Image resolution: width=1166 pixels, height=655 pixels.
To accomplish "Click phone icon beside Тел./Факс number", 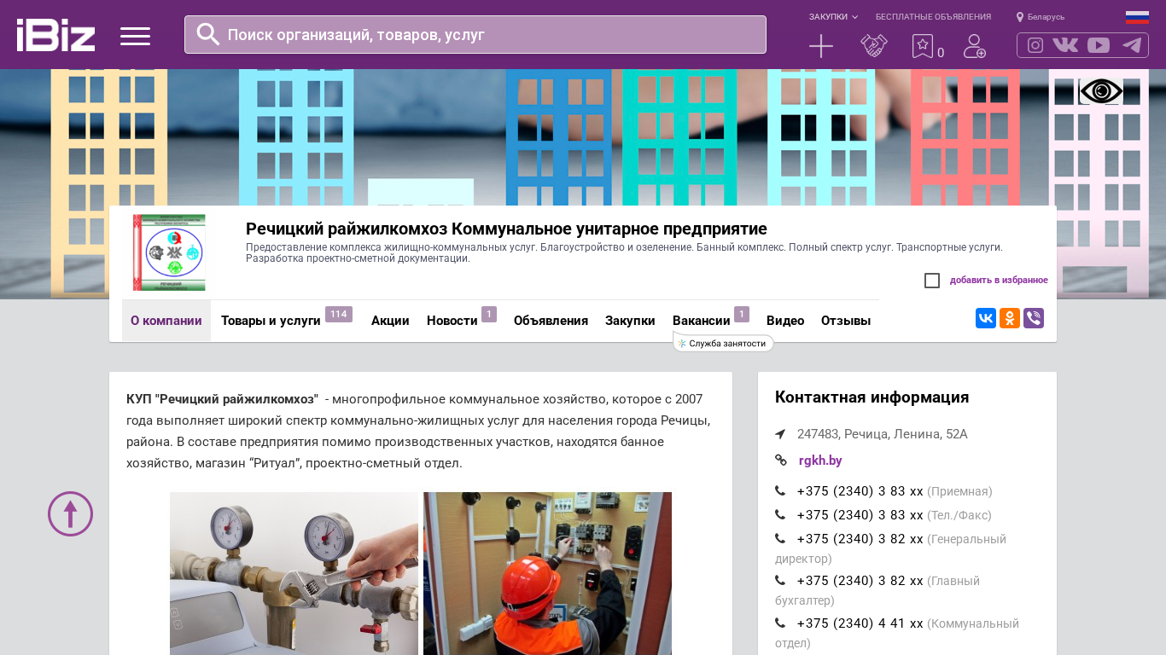I will pyautogui.click(x=780, y=515).
